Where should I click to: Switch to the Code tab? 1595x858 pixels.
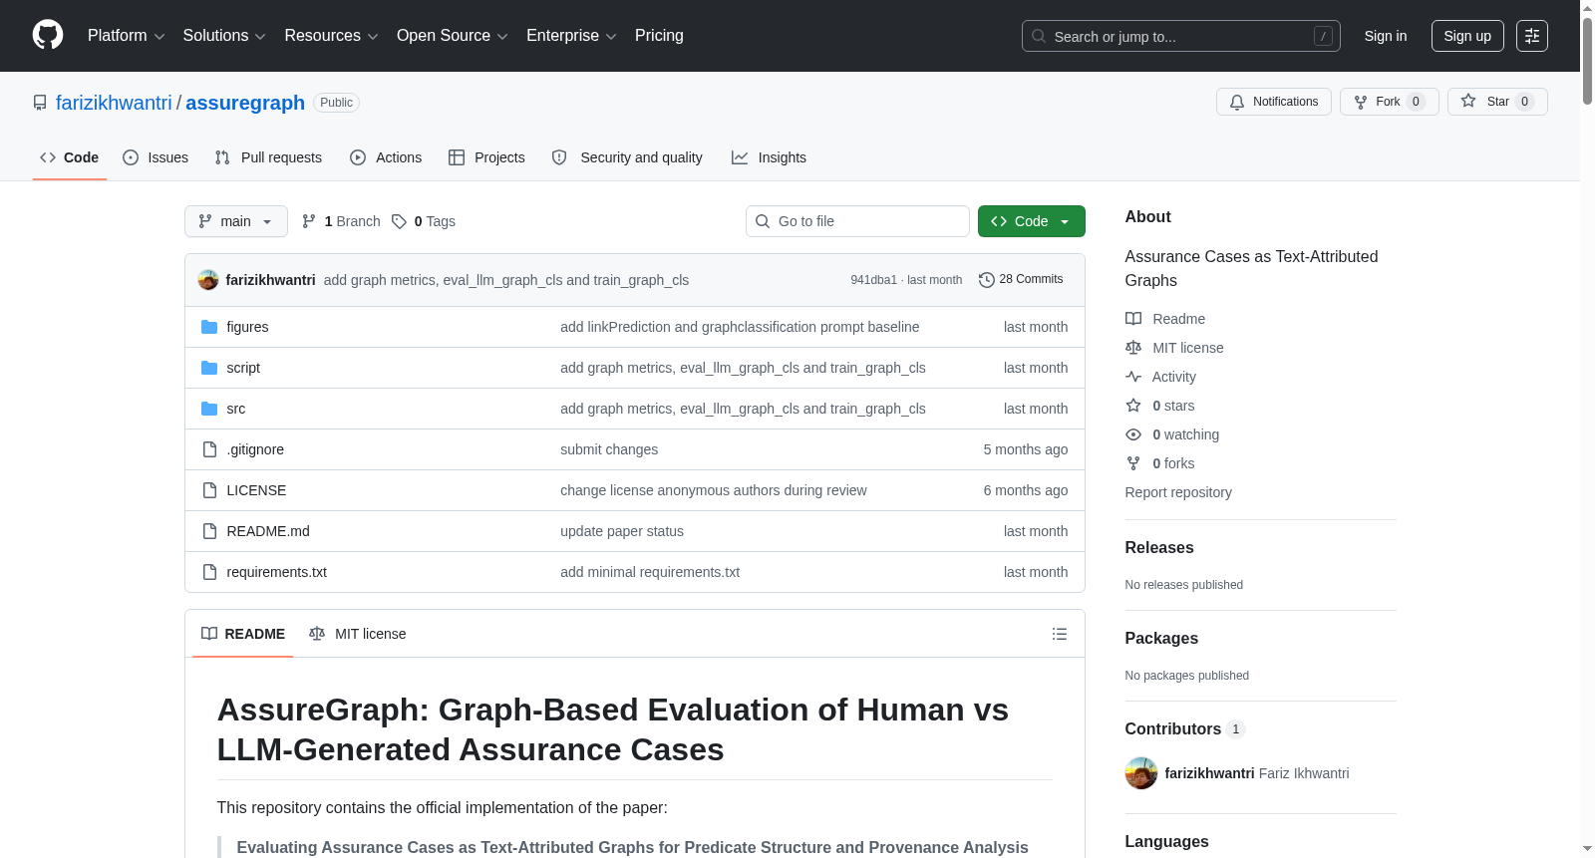click(70, 157)
